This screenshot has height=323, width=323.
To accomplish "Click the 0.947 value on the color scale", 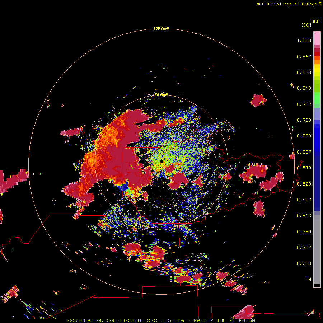I will coord(304,56).
